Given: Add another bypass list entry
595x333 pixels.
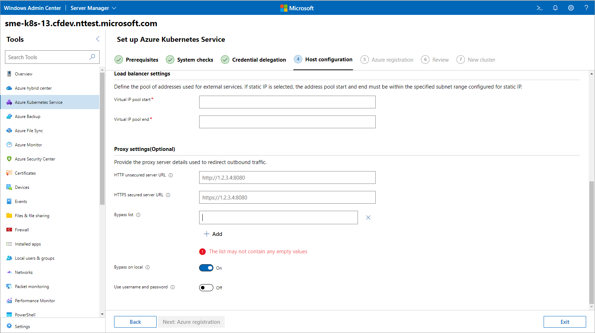Looking at the screenshot, I should coord(213,234).
